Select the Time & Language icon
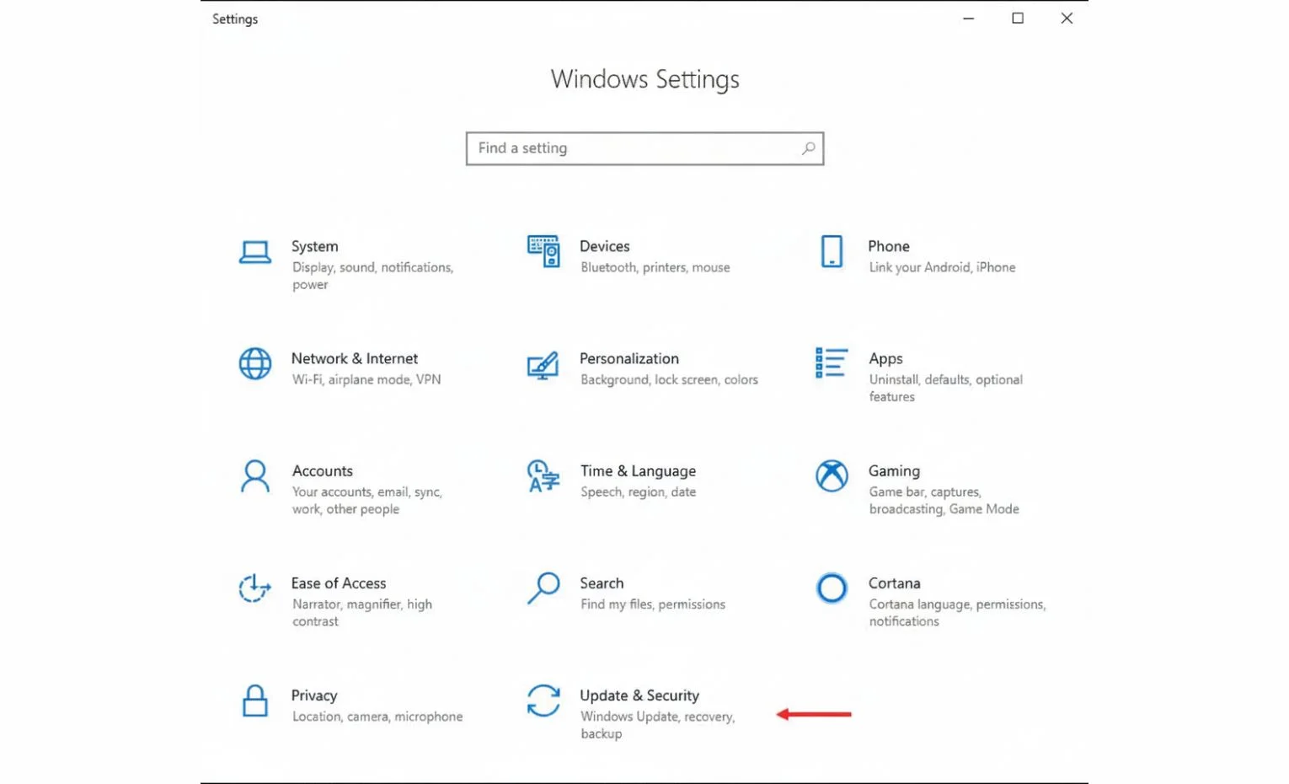 click(543, 476)
